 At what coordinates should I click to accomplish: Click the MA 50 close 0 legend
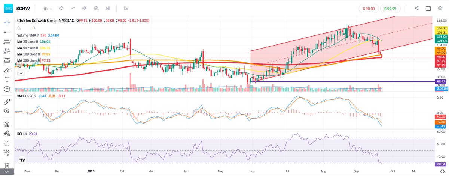point(34,48)
